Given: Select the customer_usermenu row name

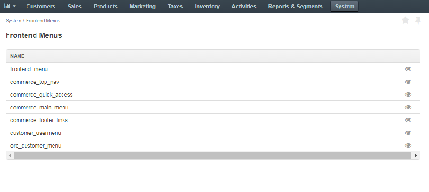Looking at the screenshot, I should coord(36,133).
